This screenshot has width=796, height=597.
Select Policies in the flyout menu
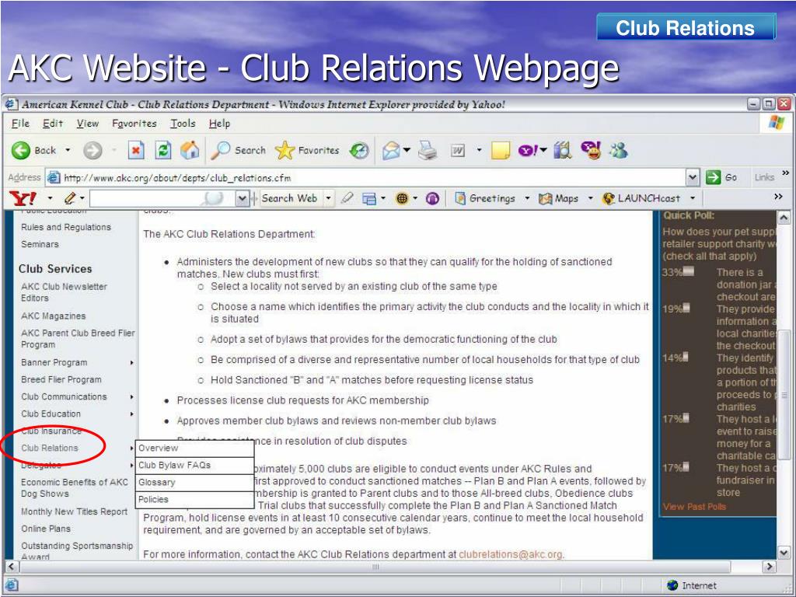(x=195, y=500)
